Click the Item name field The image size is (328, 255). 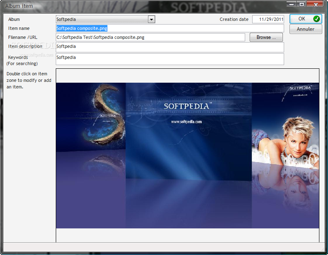pos(170,28)
